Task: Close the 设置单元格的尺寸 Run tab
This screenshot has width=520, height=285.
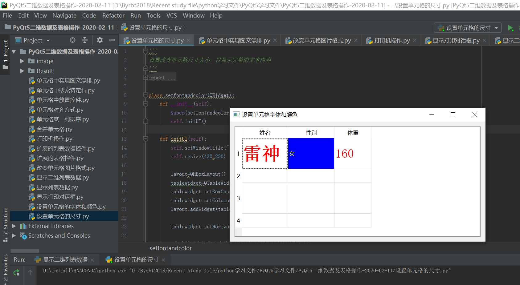Action: point(163,260)
